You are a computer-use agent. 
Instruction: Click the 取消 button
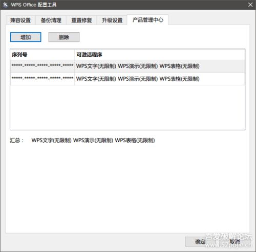234,241
